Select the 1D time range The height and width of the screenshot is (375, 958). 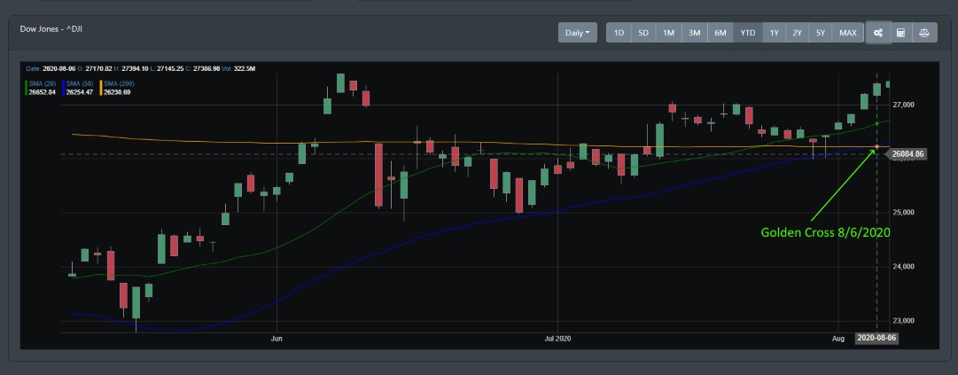point(619,33)
